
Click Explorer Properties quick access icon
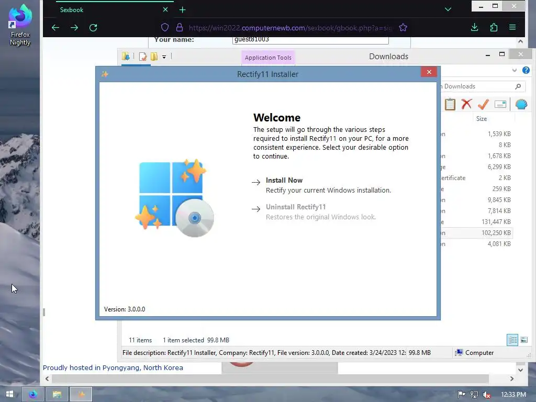pyautogui.click(x=143, y=57)
